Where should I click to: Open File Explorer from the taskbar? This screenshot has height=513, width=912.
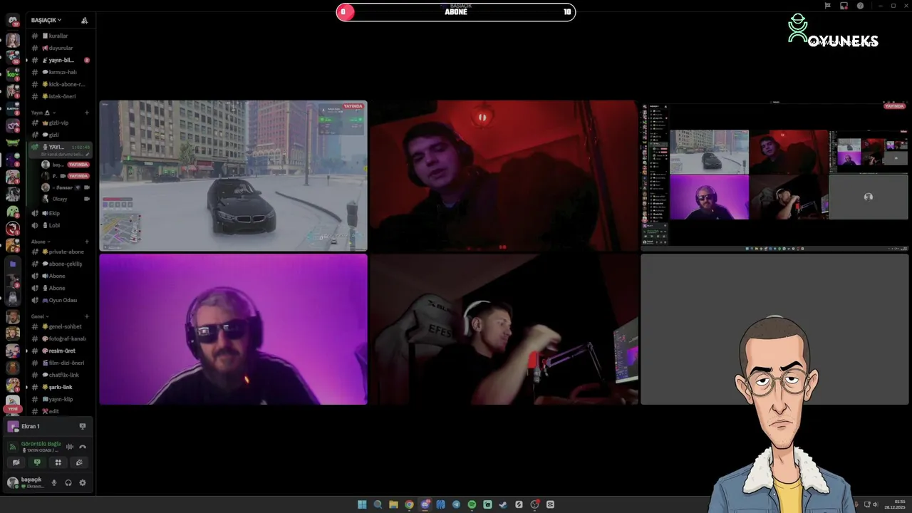point(393,504)
